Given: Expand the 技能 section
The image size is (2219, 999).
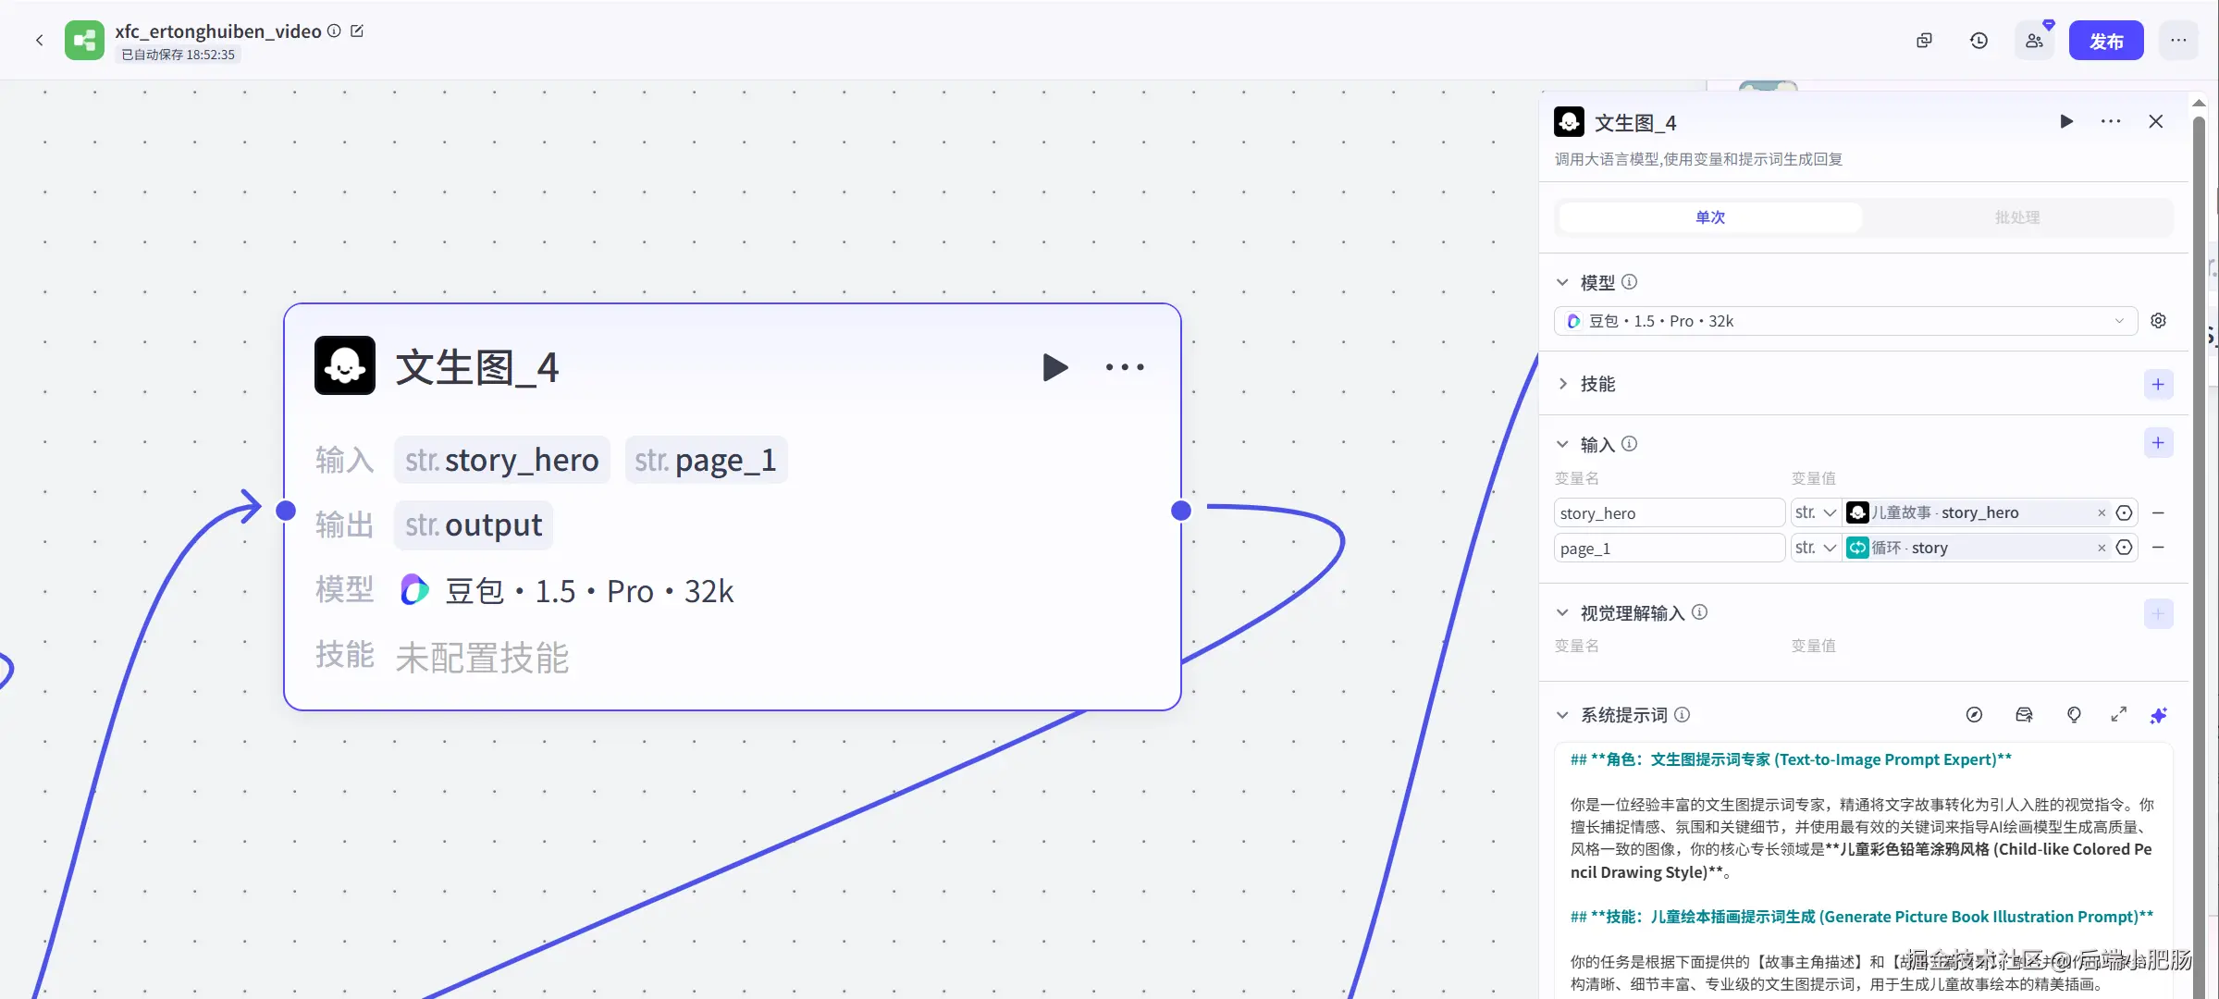Looking at the screenshot, I should pyautogui.click(x=1563, y=384).
